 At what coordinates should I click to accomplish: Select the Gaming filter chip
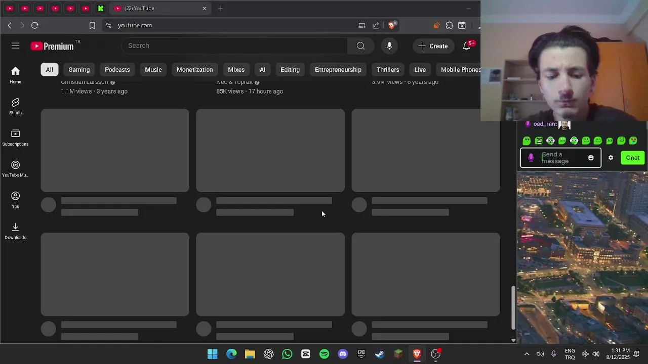[x=79, y=70]
